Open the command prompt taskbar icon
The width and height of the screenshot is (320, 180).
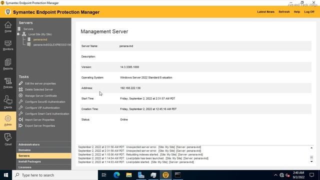coord(178,175)
